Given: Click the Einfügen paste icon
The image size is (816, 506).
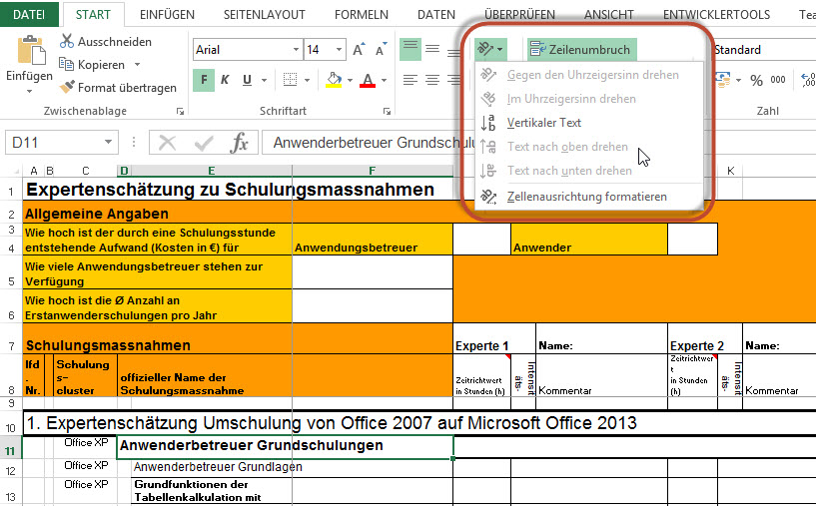Looking at the screenshot, I should tap(29, 52).
